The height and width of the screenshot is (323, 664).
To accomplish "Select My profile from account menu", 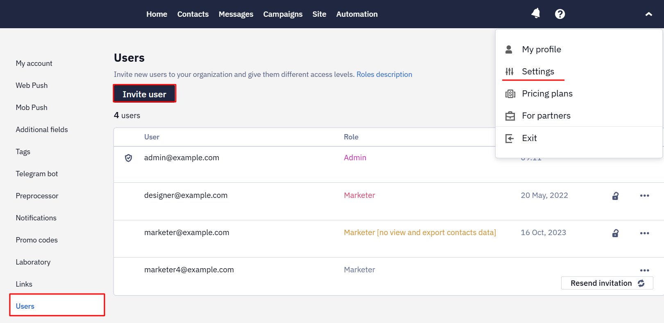I will pos(542,49).
